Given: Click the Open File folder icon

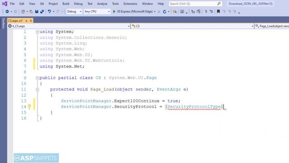Looking at the screenshot, I should (x=31, y=11).
